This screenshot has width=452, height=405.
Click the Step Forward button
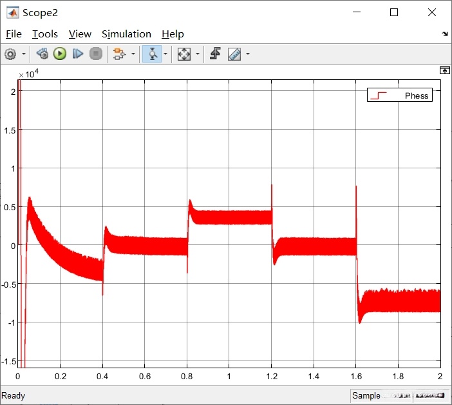[77, 54]
